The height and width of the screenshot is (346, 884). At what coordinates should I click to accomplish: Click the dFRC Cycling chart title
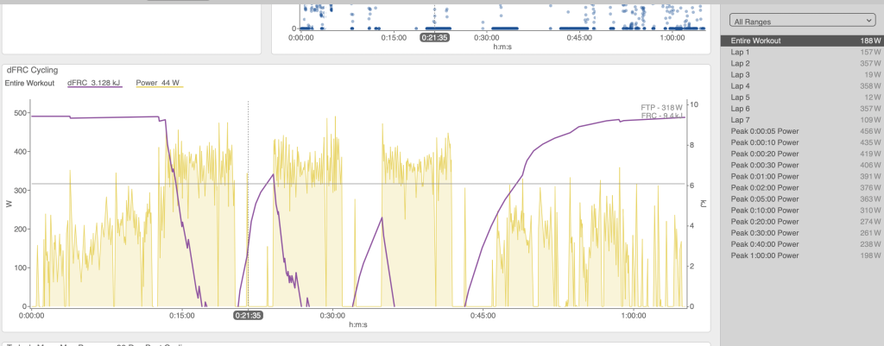click(32, 70)
